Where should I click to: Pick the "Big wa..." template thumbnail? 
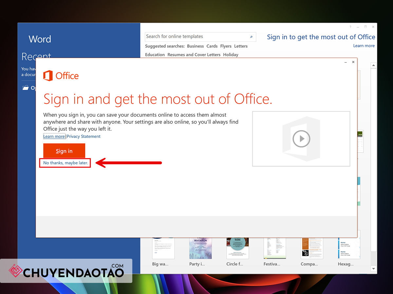pyautogui.click(x=163, y=248)
